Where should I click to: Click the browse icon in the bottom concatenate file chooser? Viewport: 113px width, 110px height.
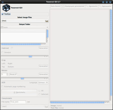(46, 107)
